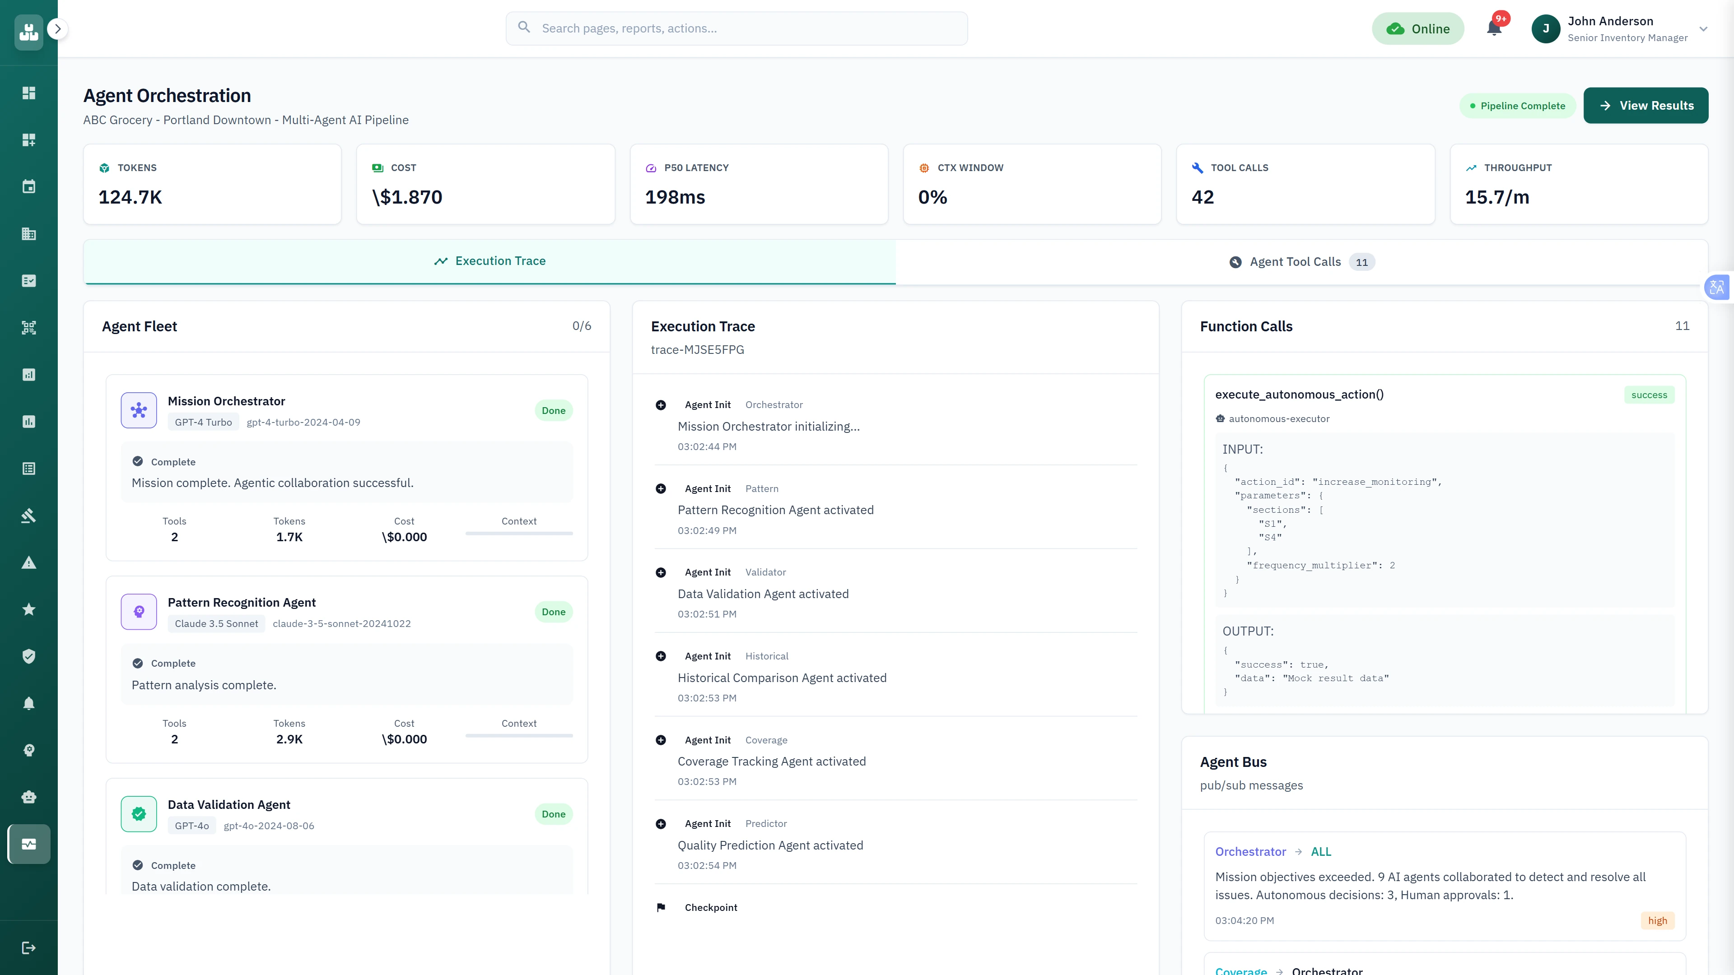1734x975 pixels.
Task: Select the analytics bar-chart icon in sidebar
Action: (x=28, y=375)
